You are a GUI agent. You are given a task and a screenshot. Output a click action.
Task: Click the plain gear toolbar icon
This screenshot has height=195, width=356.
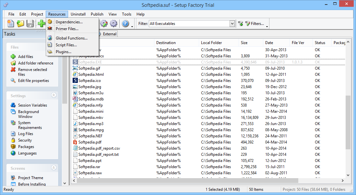tap(113, 23)
